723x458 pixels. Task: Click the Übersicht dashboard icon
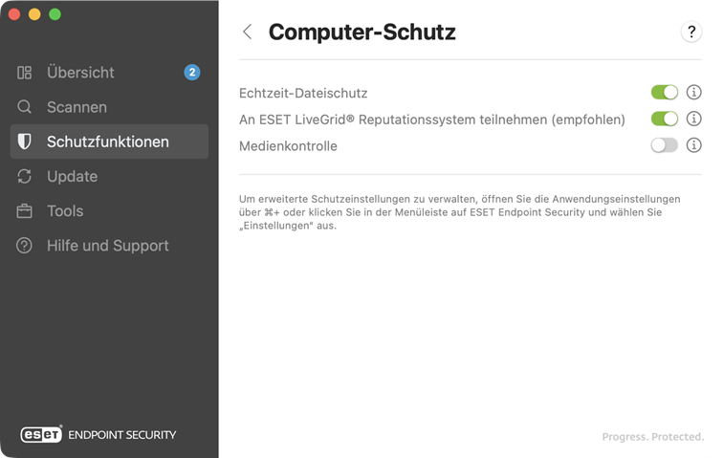pyautogui.click(x=25, y=73)
